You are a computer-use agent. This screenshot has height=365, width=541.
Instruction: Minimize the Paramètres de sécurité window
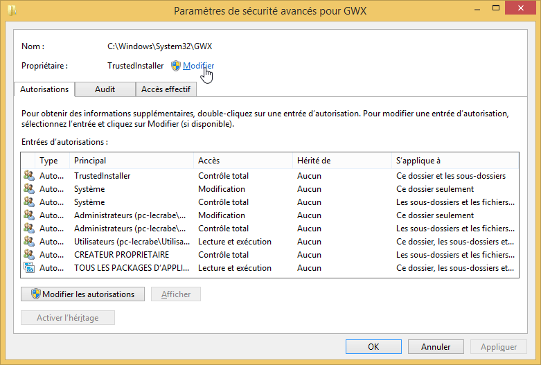[477, 8]
